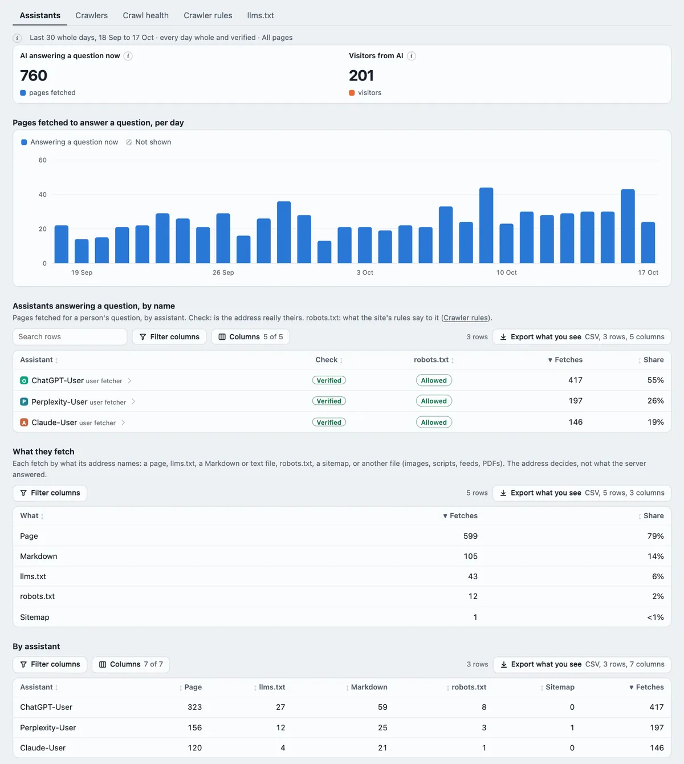
Task: Click the tallest chart bar before 10 Oct
Action: (486, 225)
